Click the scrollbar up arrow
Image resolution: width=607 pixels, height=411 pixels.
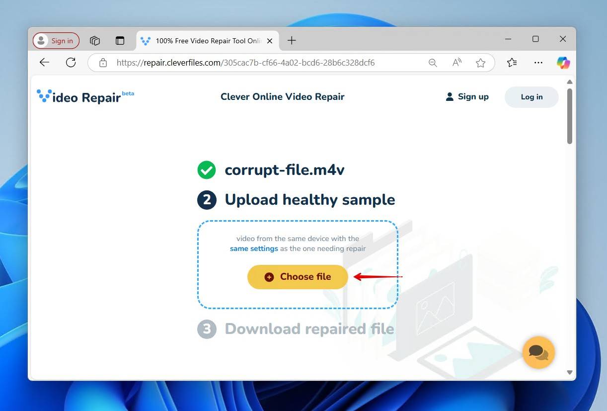570,82
